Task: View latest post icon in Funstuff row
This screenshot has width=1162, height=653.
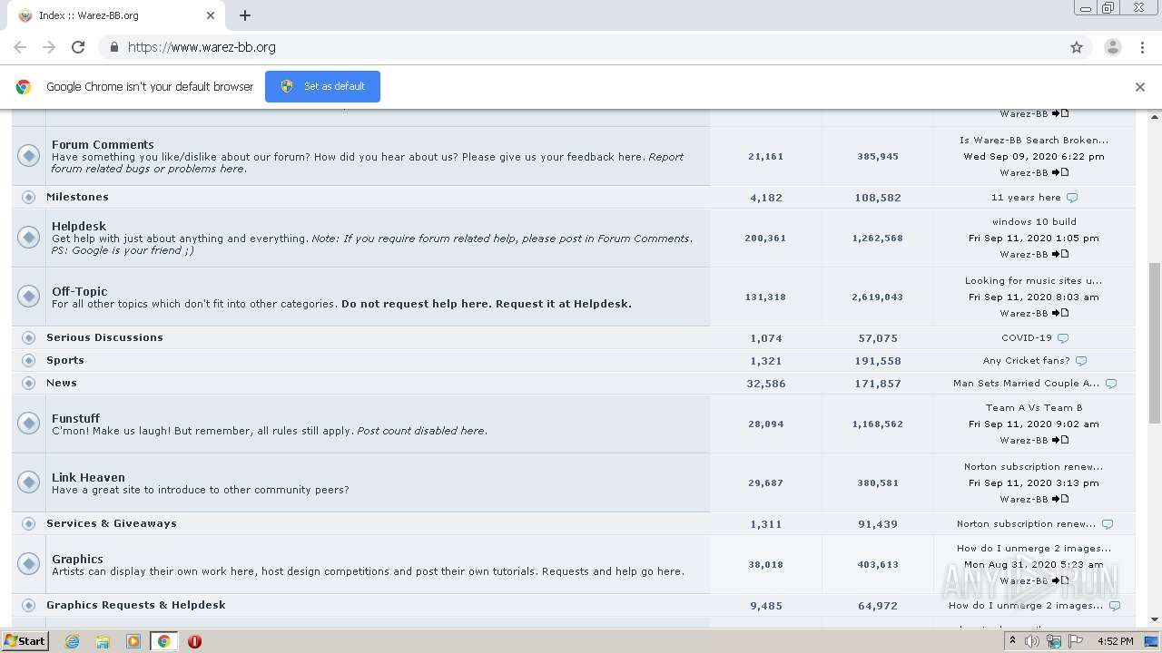Action: pyautogui.click(x=1060, y=440)
